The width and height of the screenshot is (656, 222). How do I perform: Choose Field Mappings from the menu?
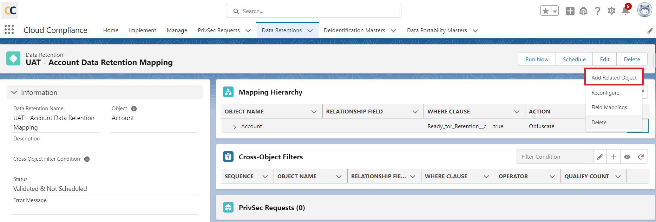[x=609, y=107]
